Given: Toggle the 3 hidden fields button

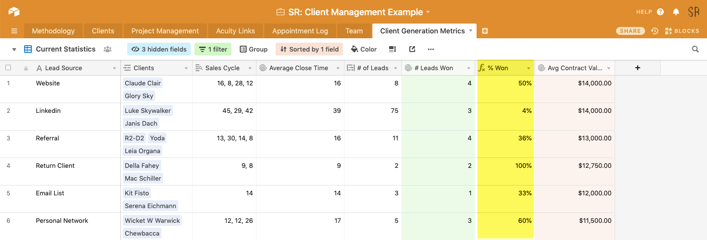Looking at the screenshot, I should (x=159, y=49).
